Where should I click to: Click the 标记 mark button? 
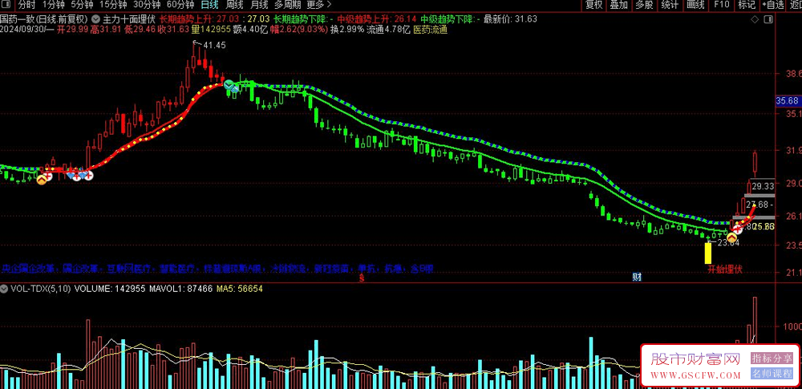coord(747,5)
